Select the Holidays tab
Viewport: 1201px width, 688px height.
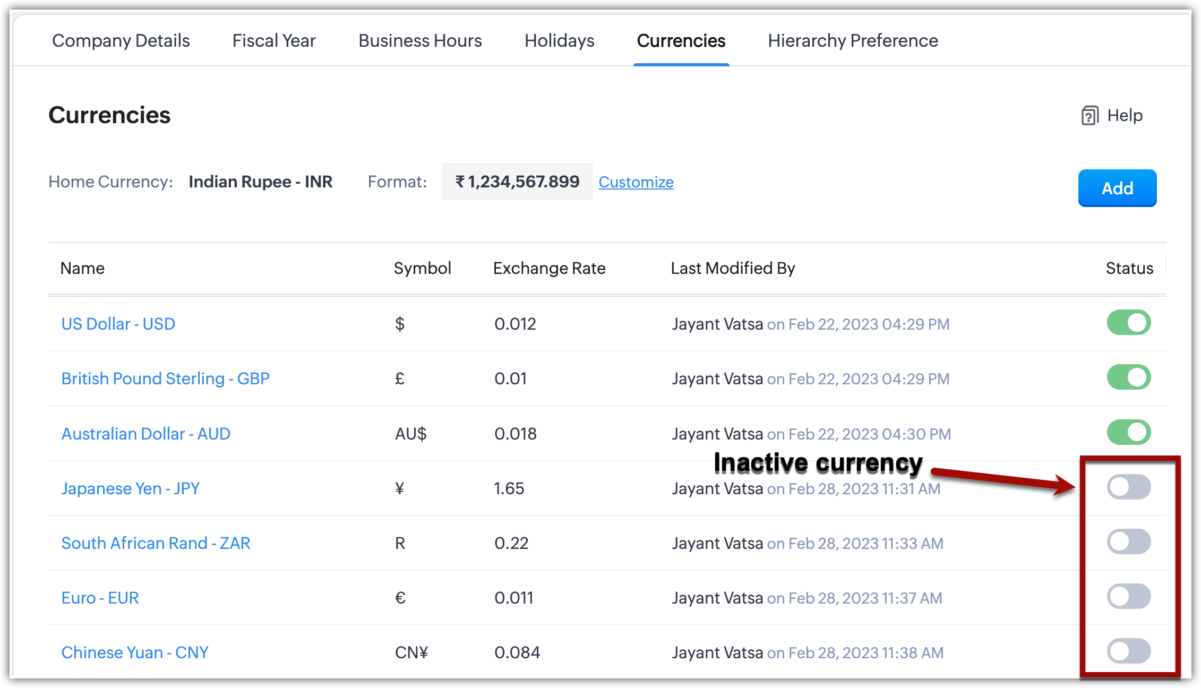(x=559, y=41)
